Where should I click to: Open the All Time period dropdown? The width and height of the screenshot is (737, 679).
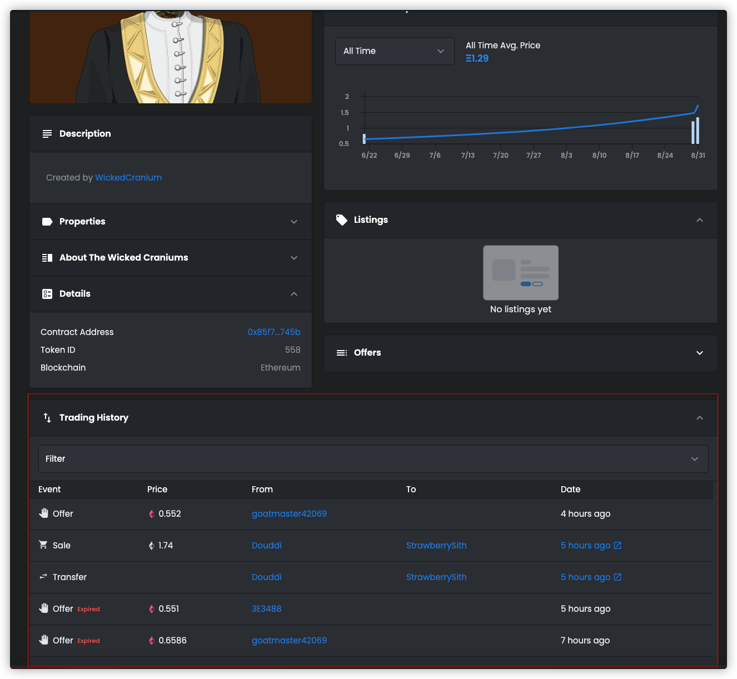pos(395,51)
